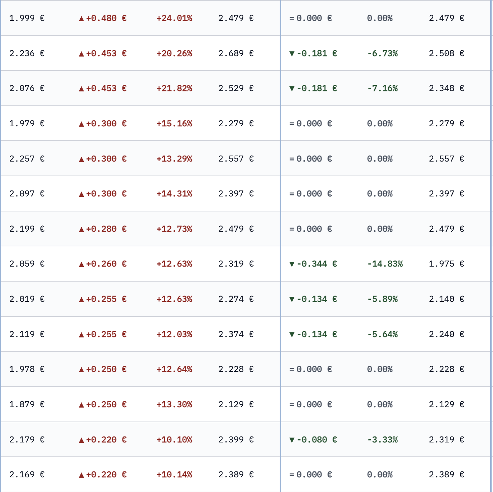Select the +13.30% increase value
Image resolution: width=493 pixels, height=492 pixels.
(174, 404)
